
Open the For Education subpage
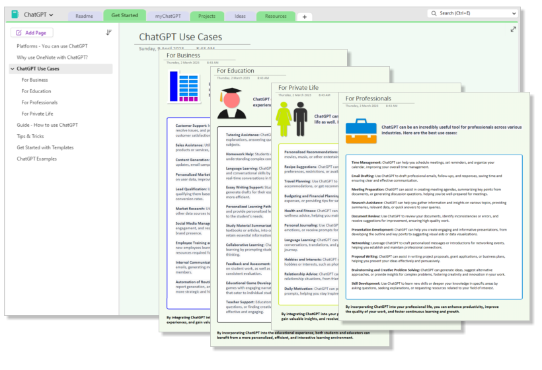[x=36, y=91]
